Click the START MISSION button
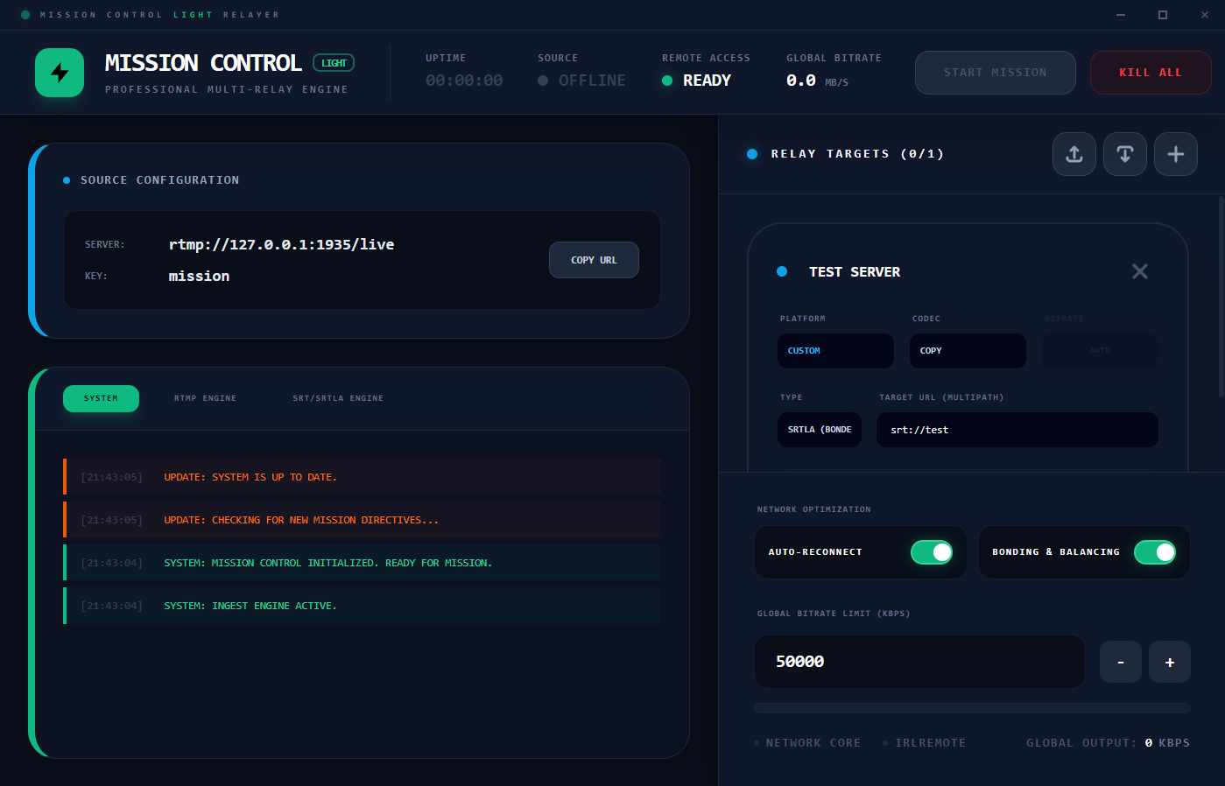This screenshot has height=786, width=1225. click(996, 73)
